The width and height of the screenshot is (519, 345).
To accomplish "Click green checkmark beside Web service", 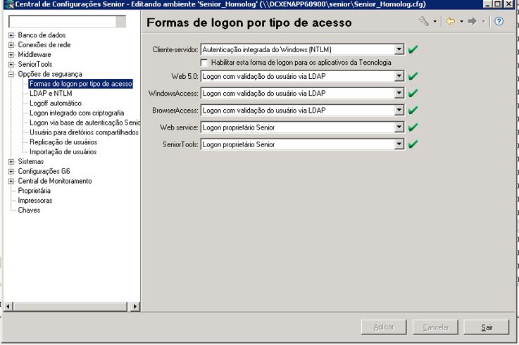I will (x=413, y=127).
